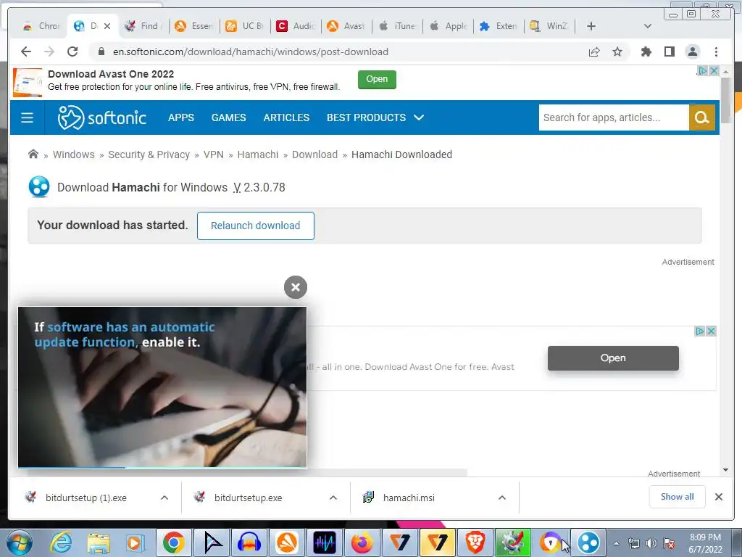Open the Chrome profile avatar
The width and height of the screenshot is (742, 557).
point(692,51)
